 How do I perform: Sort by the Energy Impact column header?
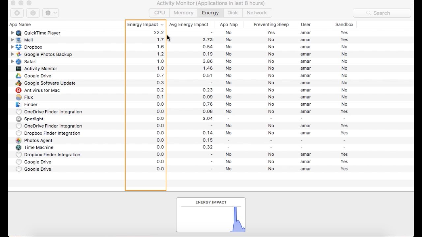coord(145,25)
